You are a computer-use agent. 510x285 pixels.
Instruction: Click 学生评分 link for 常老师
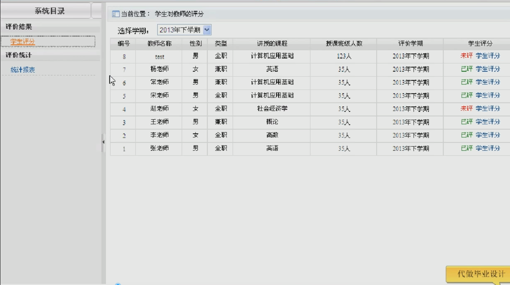tap(488, 82)
